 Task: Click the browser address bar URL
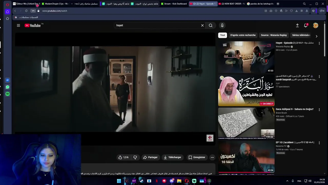[55, 11]
